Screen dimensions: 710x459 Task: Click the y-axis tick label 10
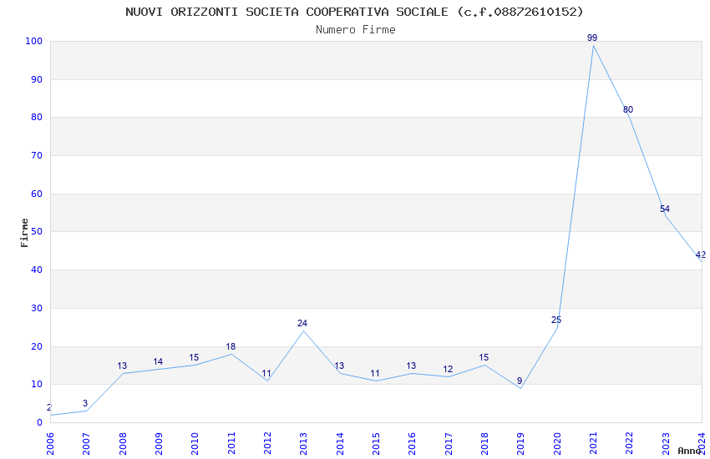pos(37,385)
